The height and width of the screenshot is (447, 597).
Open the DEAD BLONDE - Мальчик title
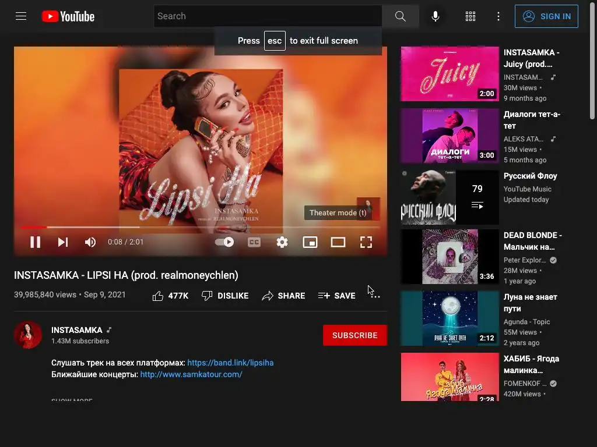point(533,241)
